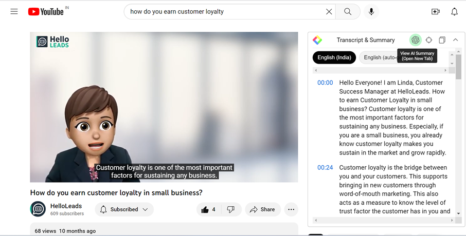This screenshot has width=466, height=236.
Task: Open the Create video icon
Action: (435, 12)
